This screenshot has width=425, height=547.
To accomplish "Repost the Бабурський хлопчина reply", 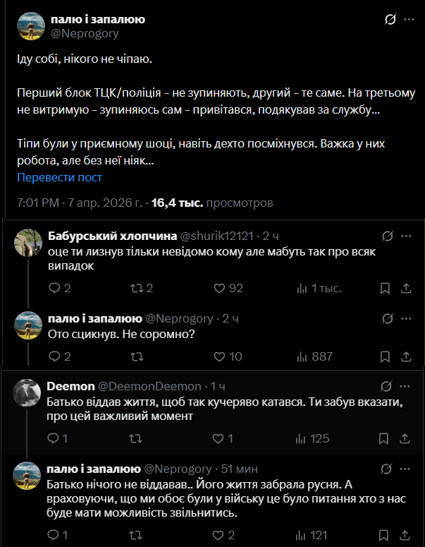I will [137, 288].
